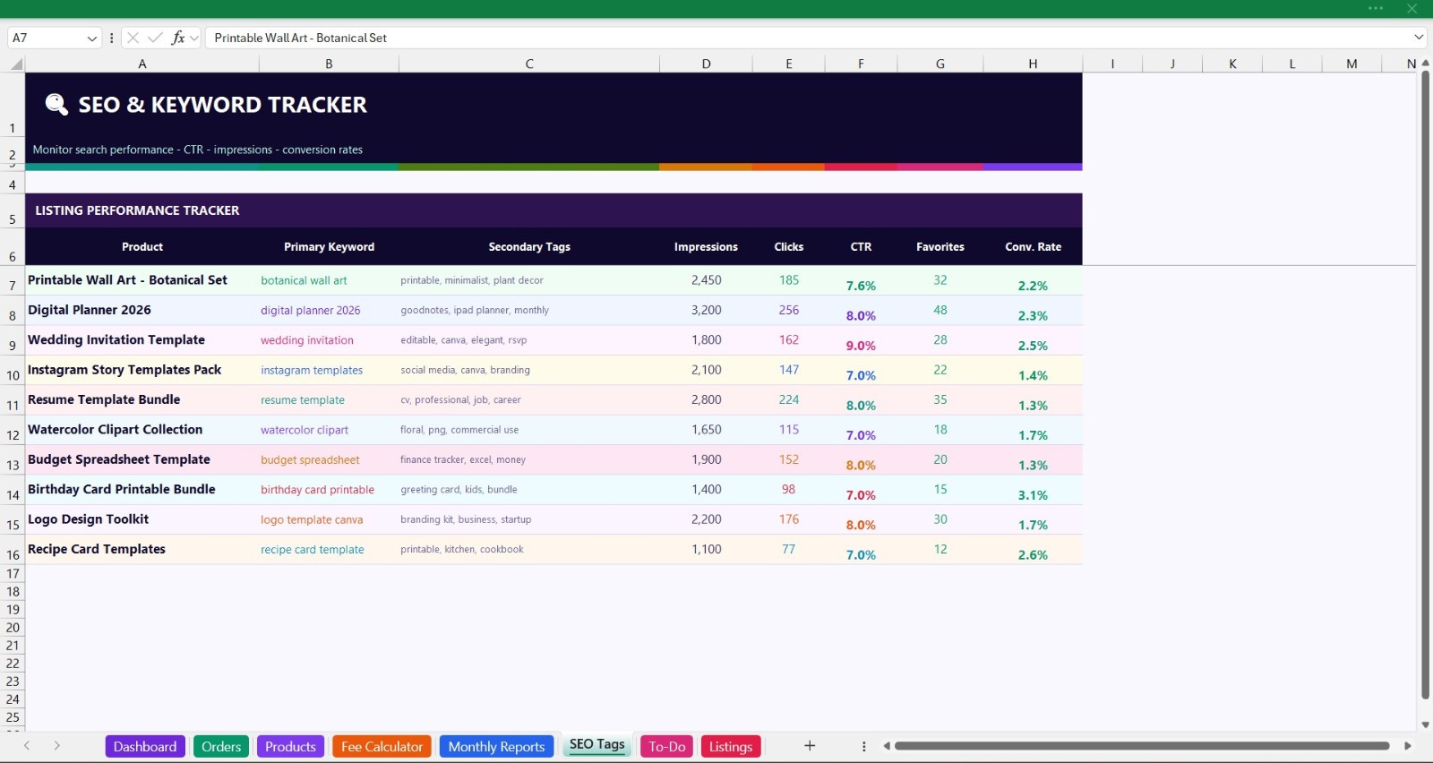Open the Listings sheet tab
The height and width of the screenshot is (763, 1433).
click(x=731, y=746)
